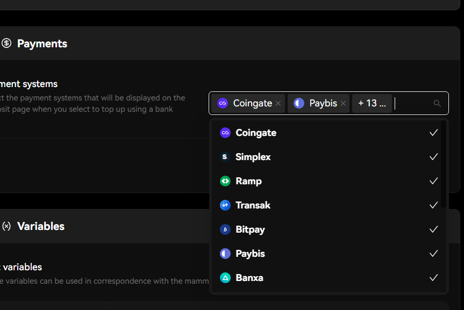Click the Transak logo icon
This screenshot has width=464, height=310.
coord(225,205)
